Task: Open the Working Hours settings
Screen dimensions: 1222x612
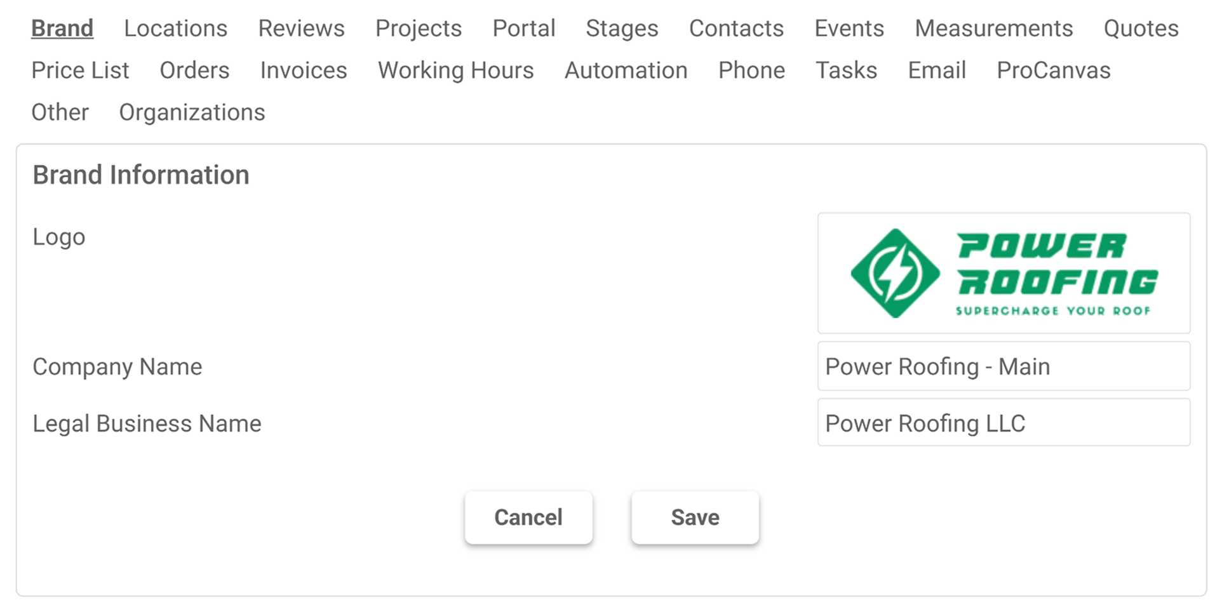Action: pos(455,70)
